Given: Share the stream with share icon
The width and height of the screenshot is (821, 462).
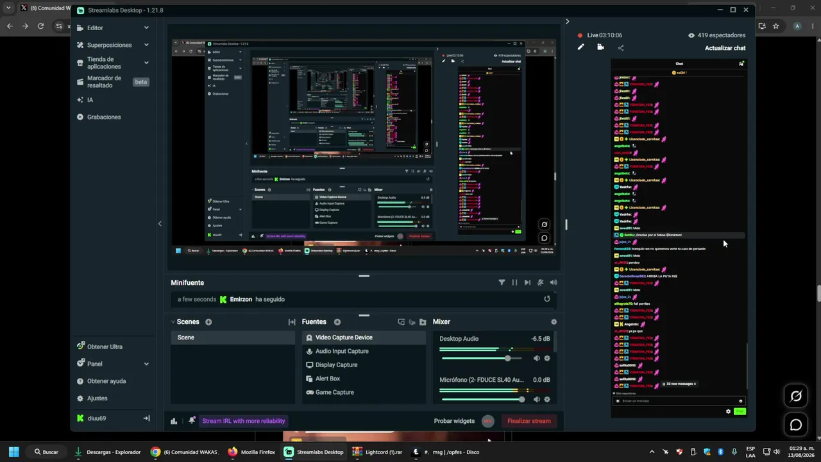Looking at the screenshot, I should (621, 47).
